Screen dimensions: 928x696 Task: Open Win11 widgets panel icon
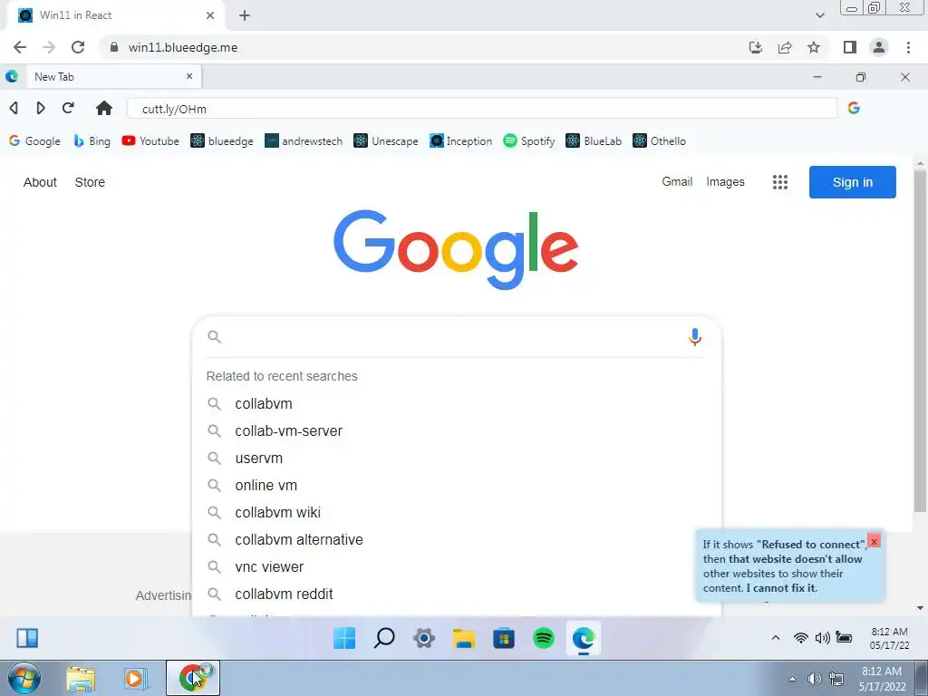coord(27,638)
